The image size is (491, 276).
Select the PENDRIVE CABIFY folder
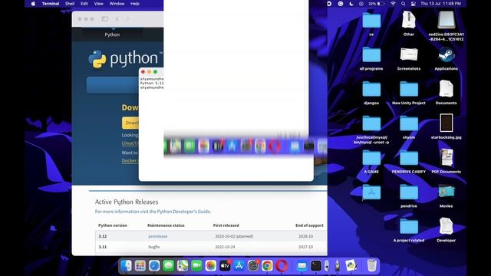tap(409, 159)
